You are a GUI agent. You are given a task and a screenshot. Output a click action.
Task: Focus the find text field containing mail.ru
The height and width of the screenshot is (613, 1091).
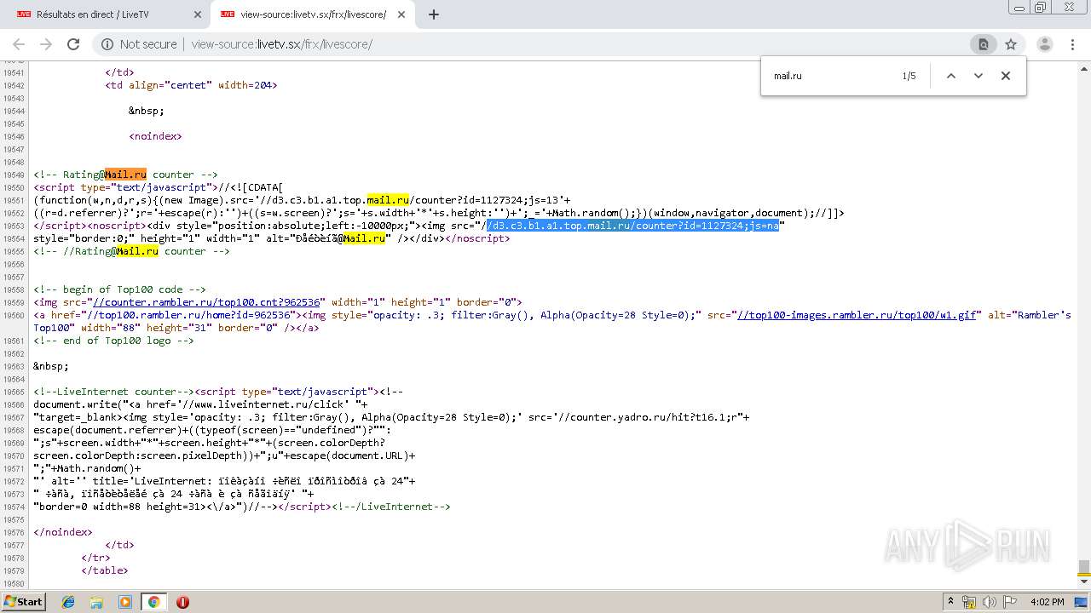[831, 76]
